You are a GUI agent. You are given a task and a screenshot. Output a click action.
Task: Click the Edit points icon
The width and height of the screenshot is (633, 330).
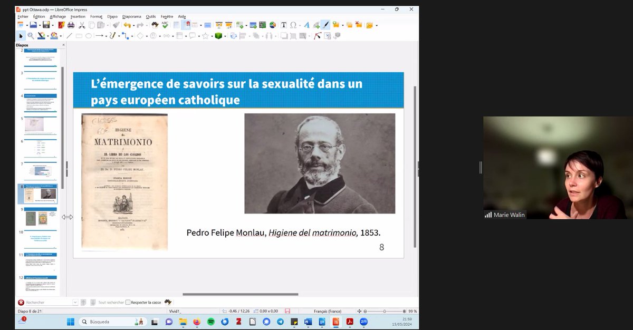pos(318,36)
